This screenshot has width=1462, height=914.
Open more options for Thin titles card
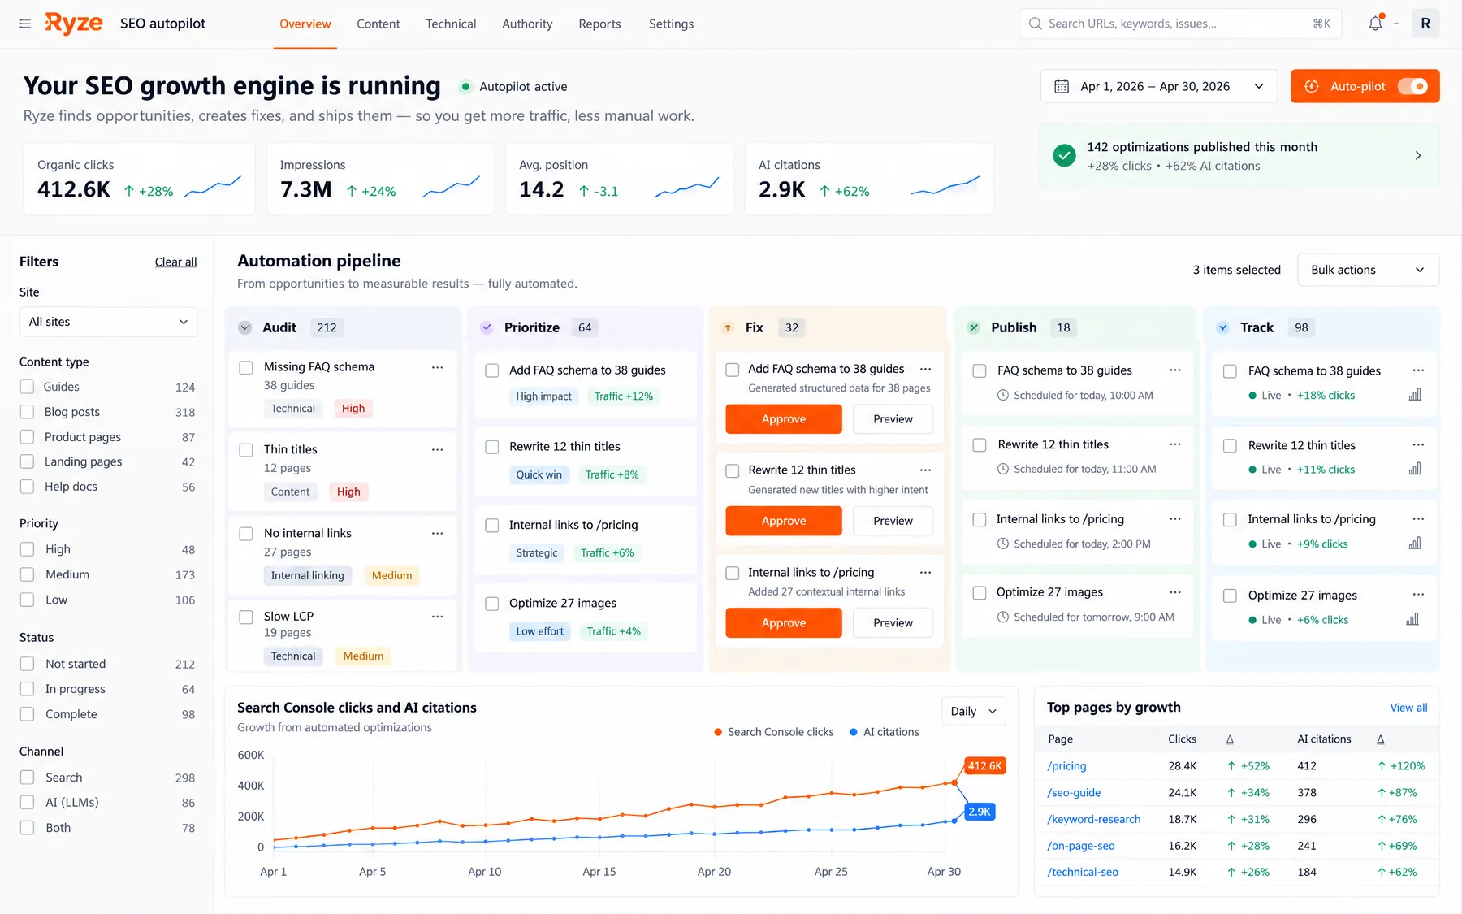pyautogui.click(x=437, y=449)
